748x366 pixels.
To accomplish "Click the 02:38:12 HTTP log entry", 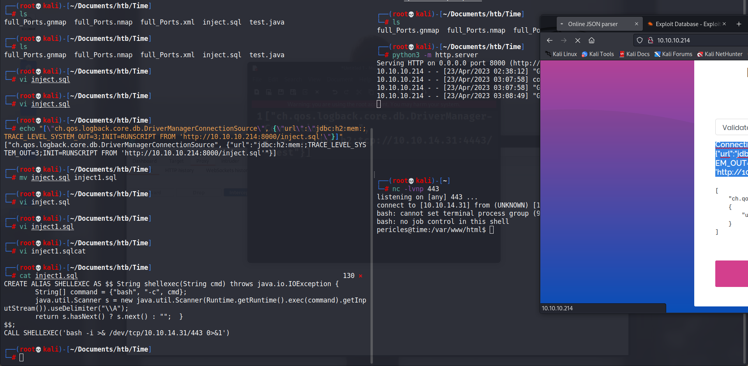I will 458,71.
